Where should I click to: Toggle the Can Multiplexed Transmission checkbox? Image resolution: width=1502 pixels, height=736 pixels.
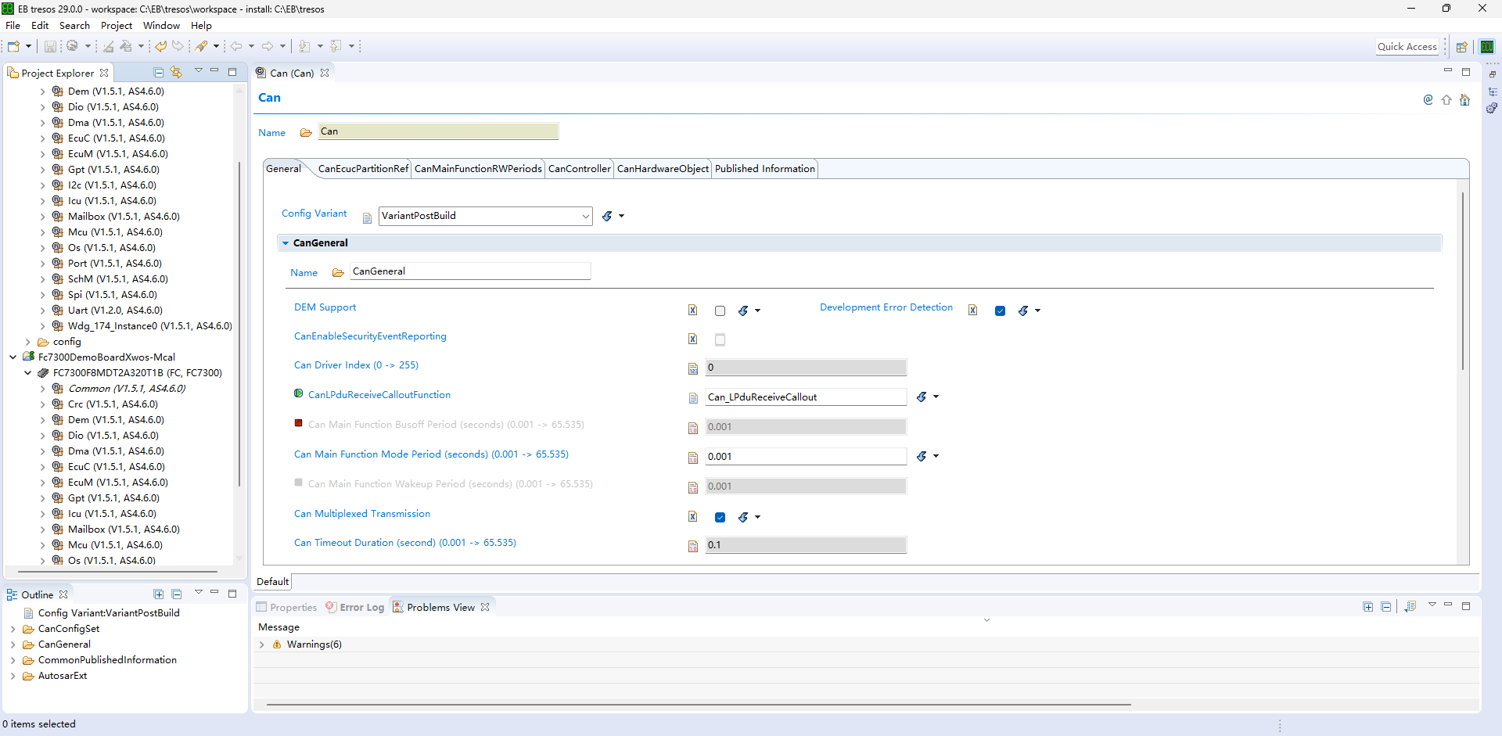[x=720, y=518]
